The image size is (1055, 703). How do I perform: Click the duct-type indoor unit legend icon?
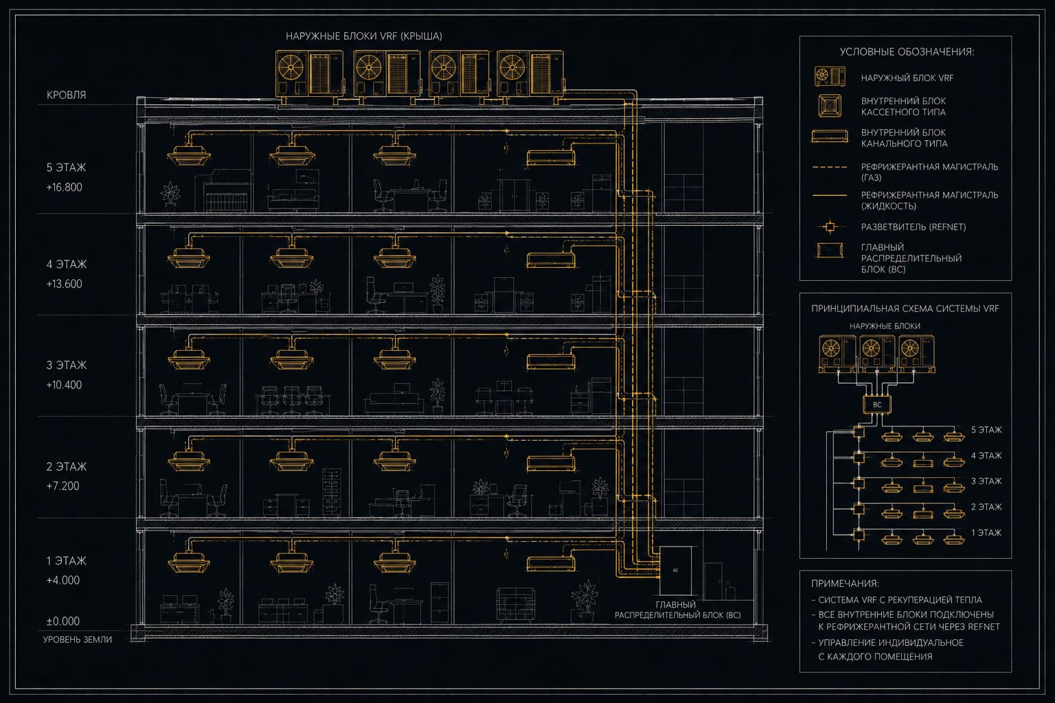click(830, 137)
